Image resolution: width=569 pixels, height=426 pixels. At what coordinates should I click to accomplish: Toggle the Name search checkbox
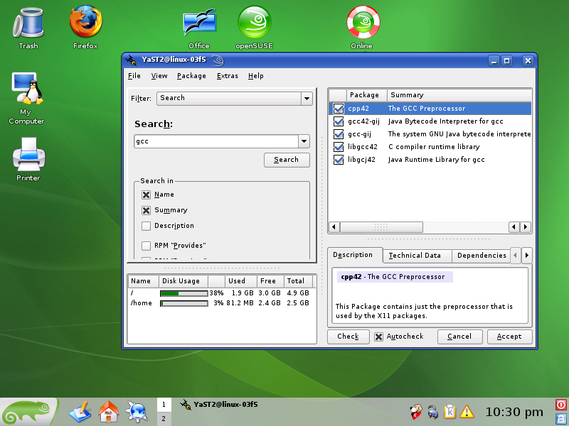click(x=146, y=195)
